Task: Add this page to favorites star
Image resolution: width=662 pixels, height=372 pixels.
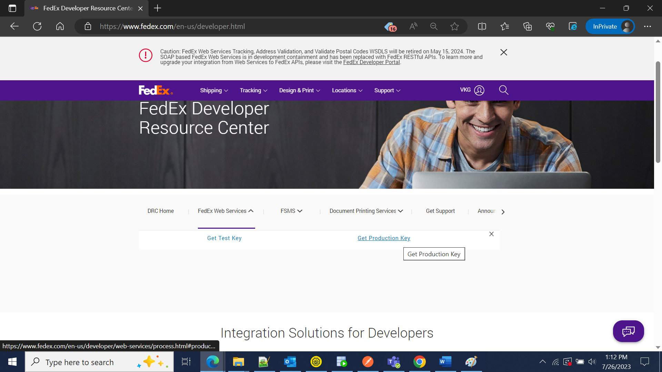Action: 454,27
